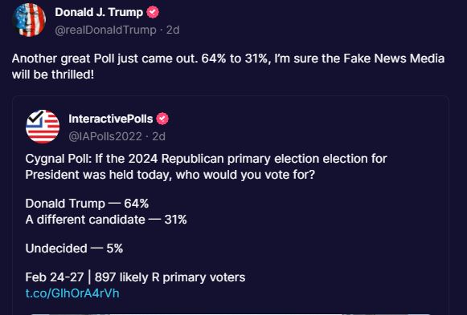This screenshot has height=315, width=467.
Task: Open the @IAPolls2022 handle
Action: pyautogui.click(x=105, y=136)
